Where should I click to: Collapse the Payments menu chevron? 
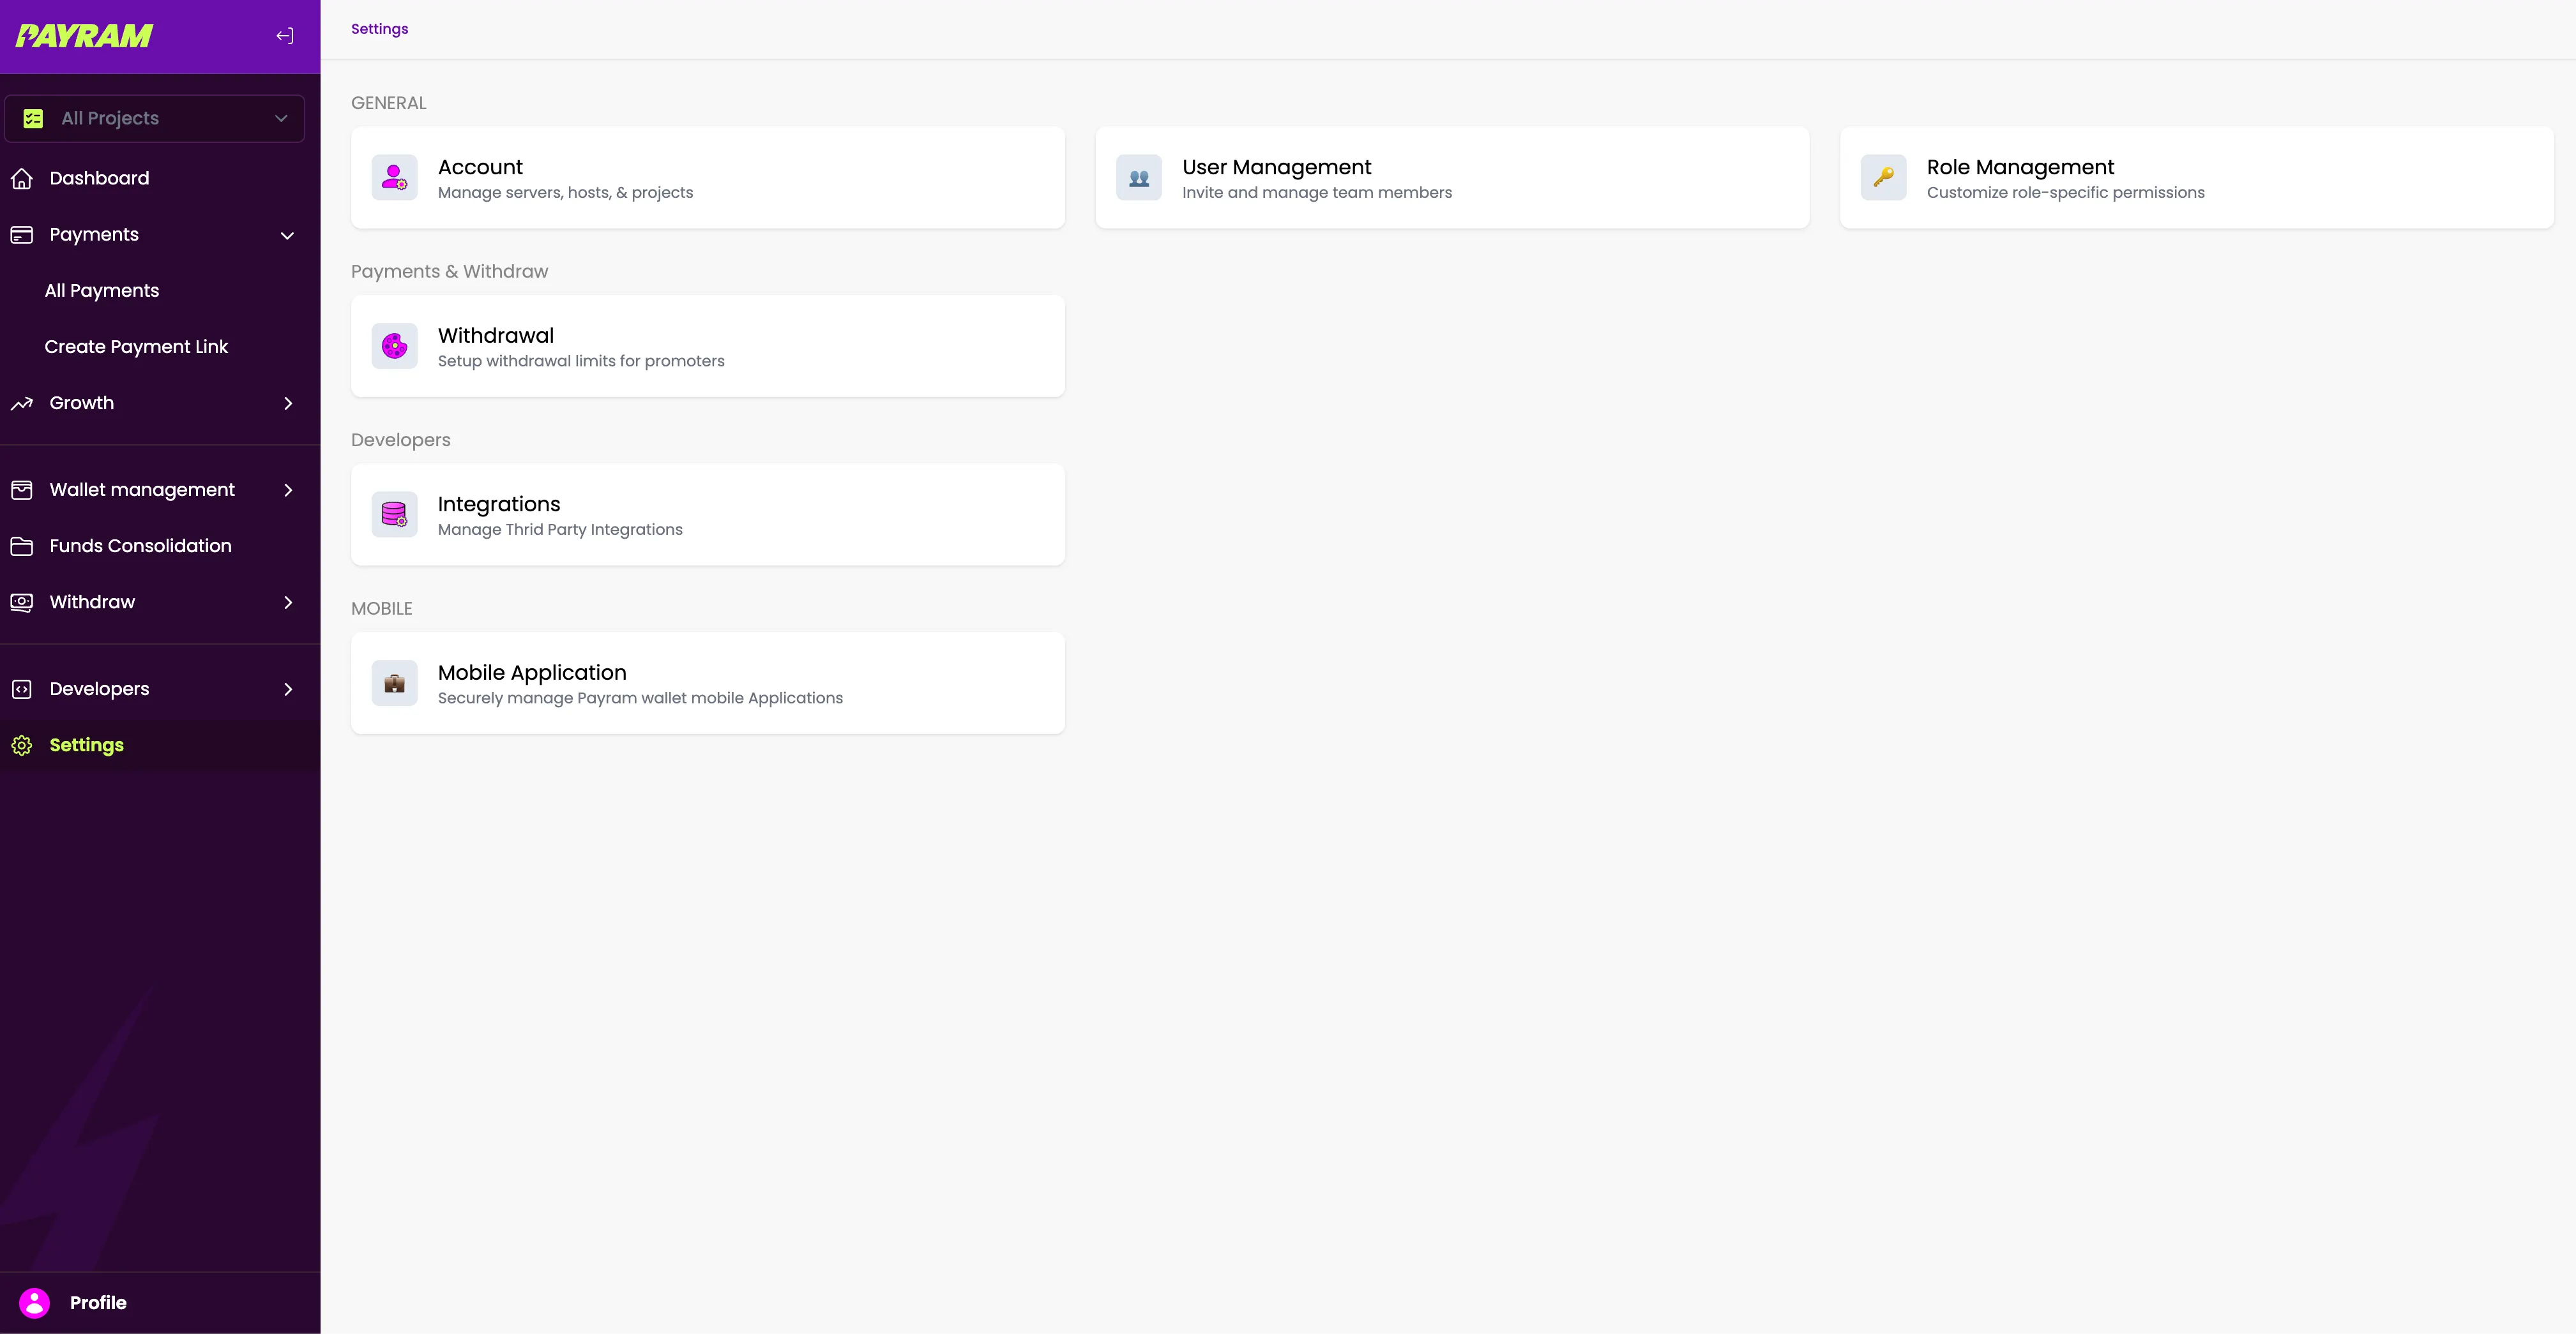tap(288, 236)
